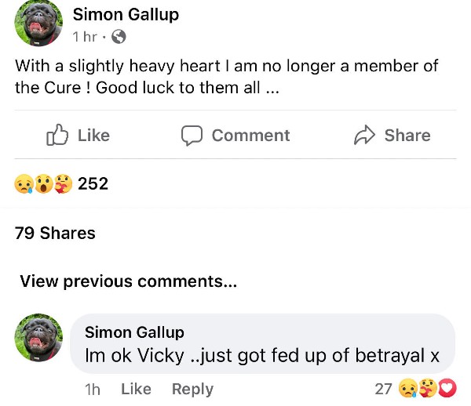Click the comment's '1h' timestamp
Viewport: 471px width, 406px height.
pyautogui.click(x=92, y=389)
